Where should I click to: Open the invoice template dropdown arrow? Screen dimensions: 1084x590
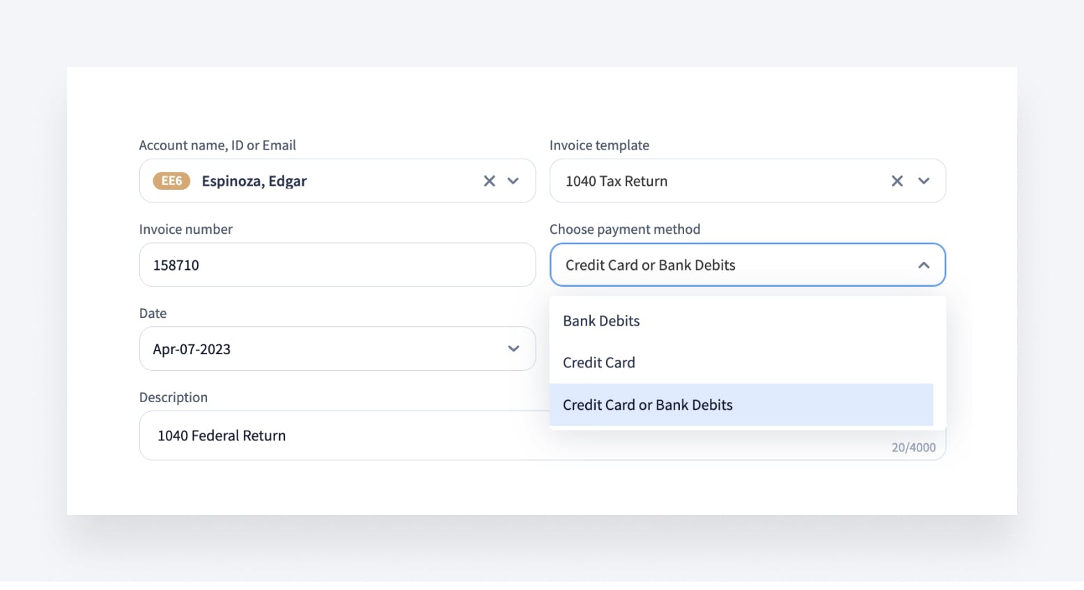pyautogui.click(x=924, y=181)
